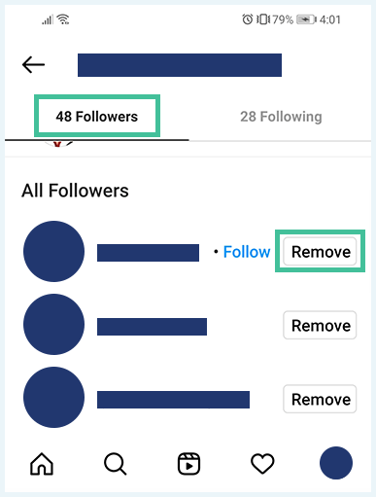Remove the first follower
376x497 pixels.
click(320, 252)
